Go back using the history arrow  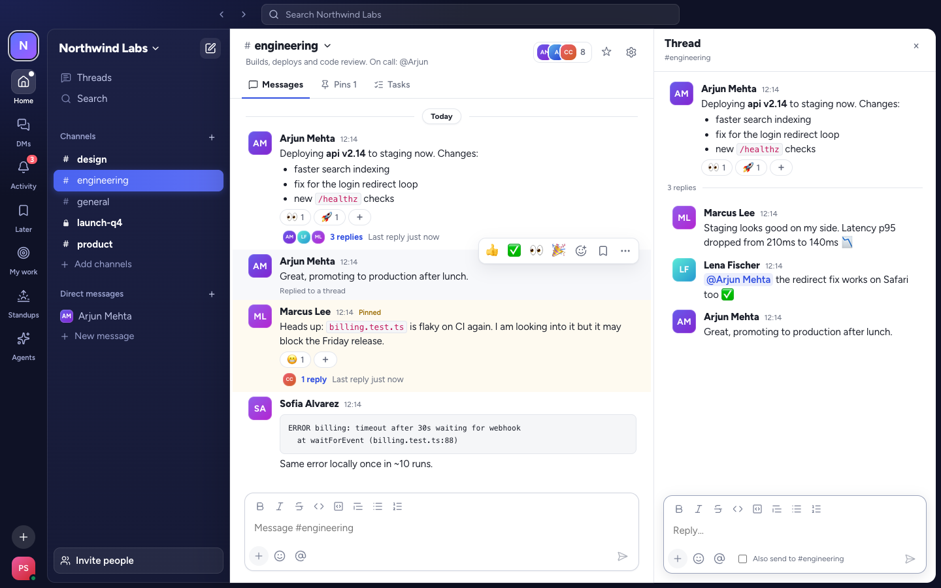[x=222, y=14]
